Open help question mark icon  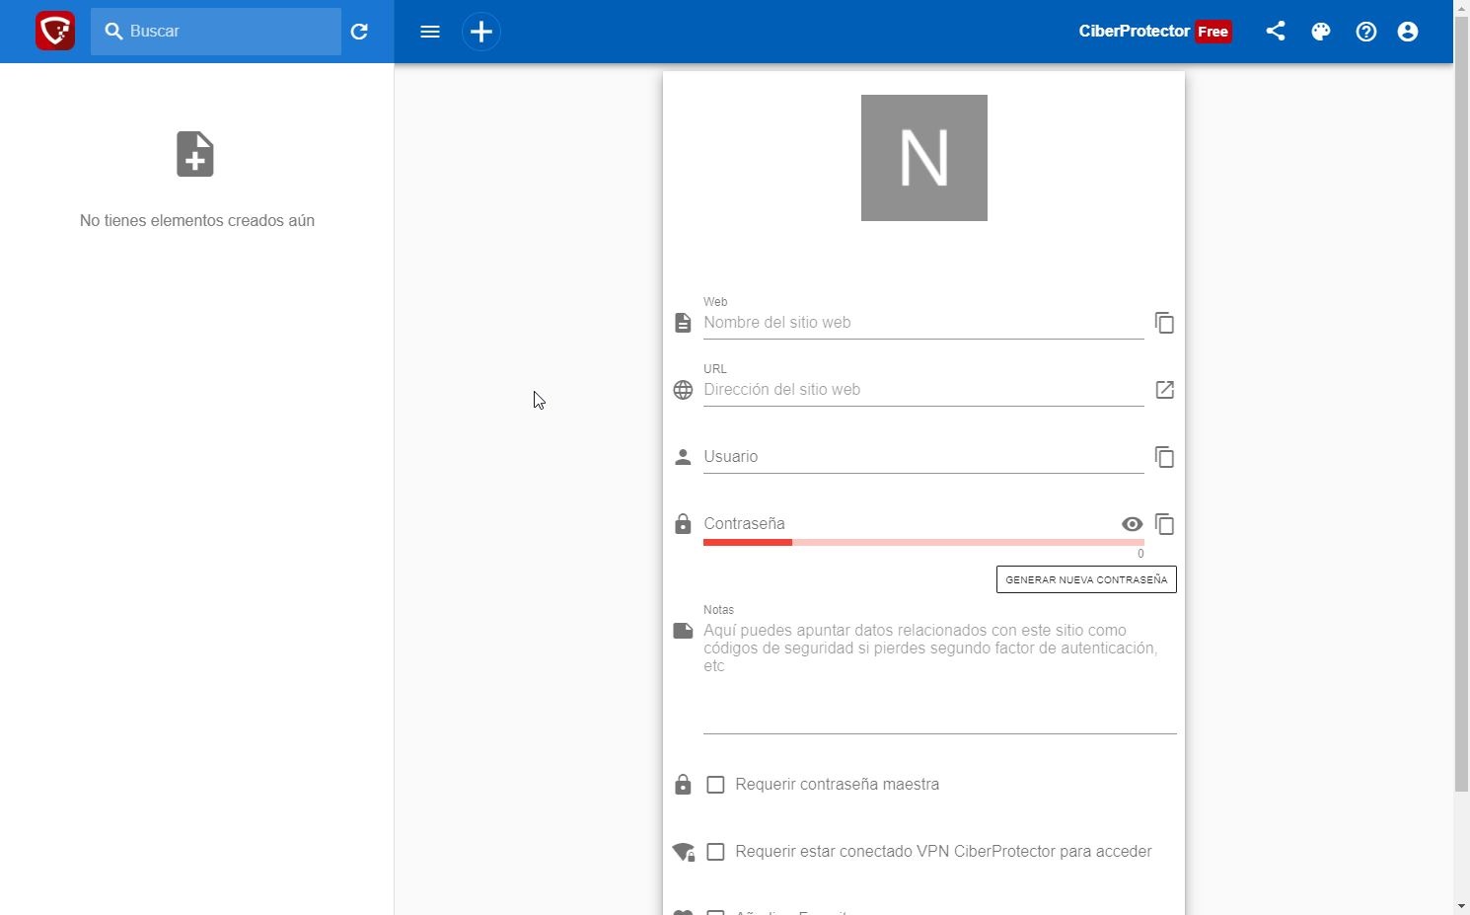click(x=1366, y=32)
